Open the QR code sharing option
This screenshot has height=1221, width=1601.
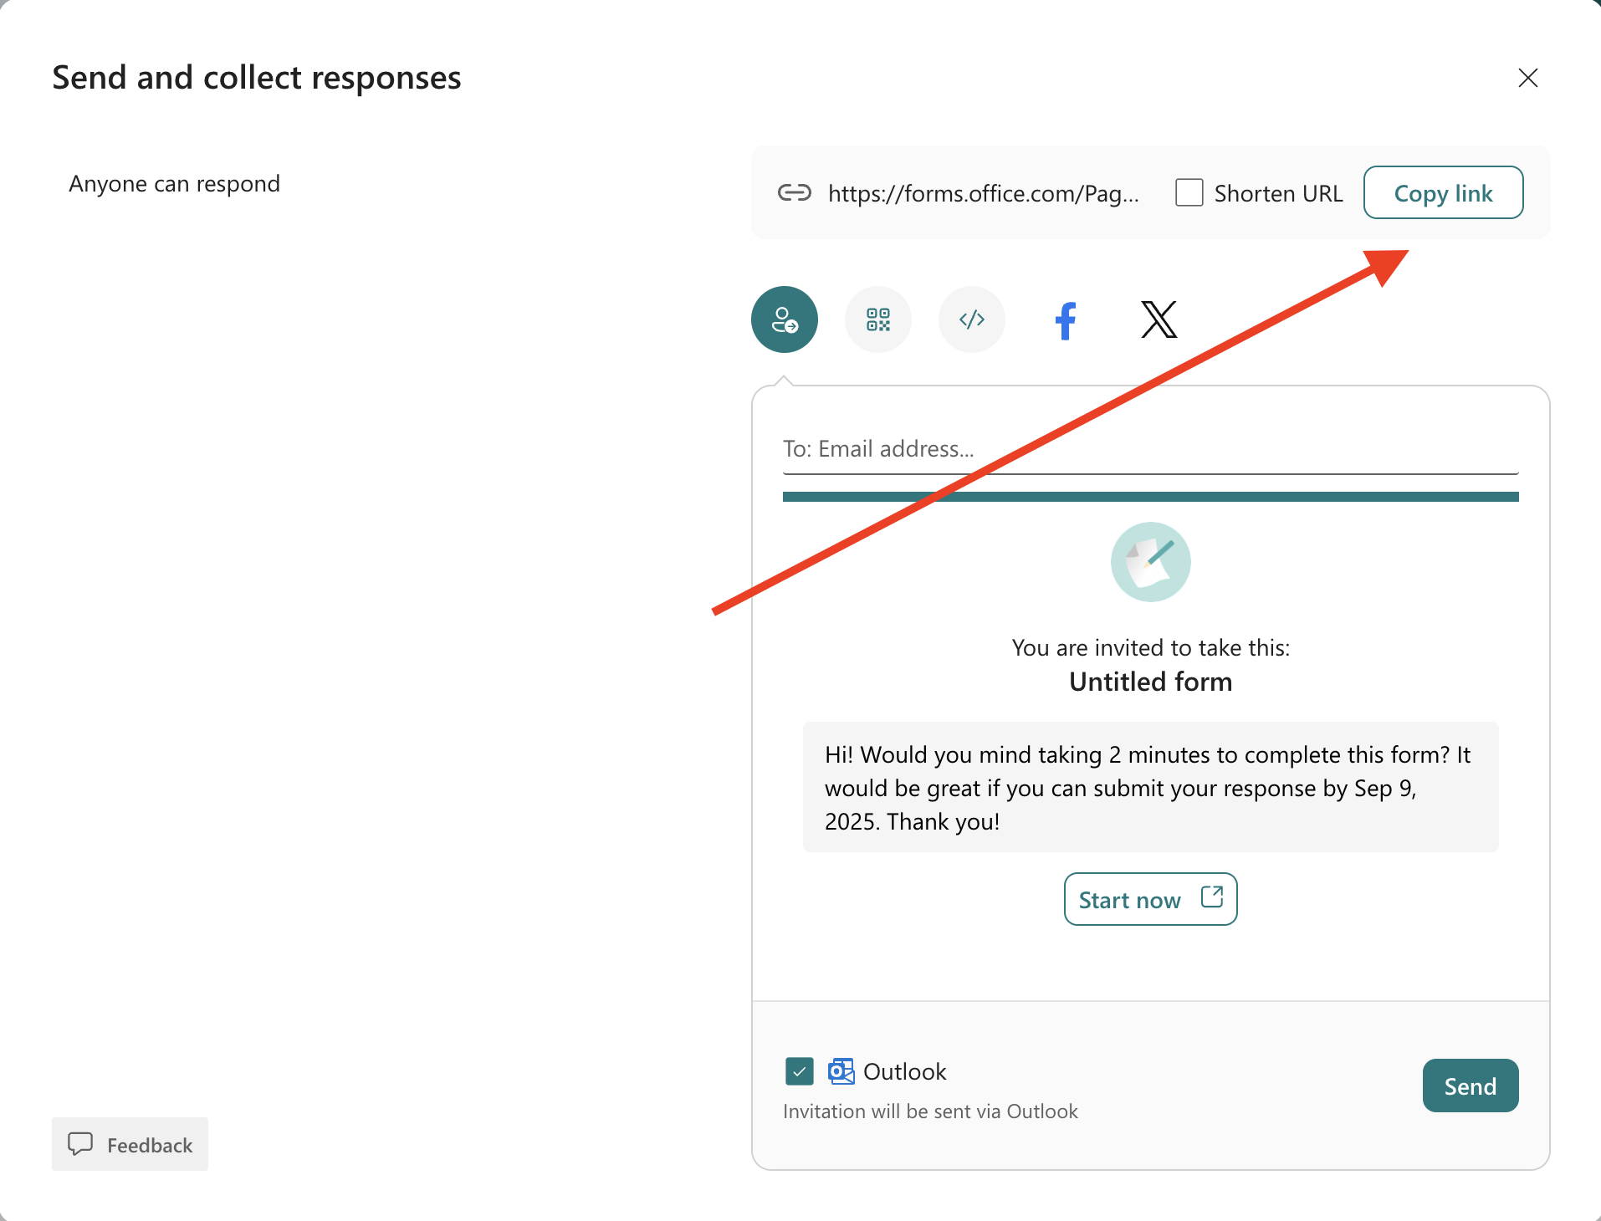click(x=877, y=319)
